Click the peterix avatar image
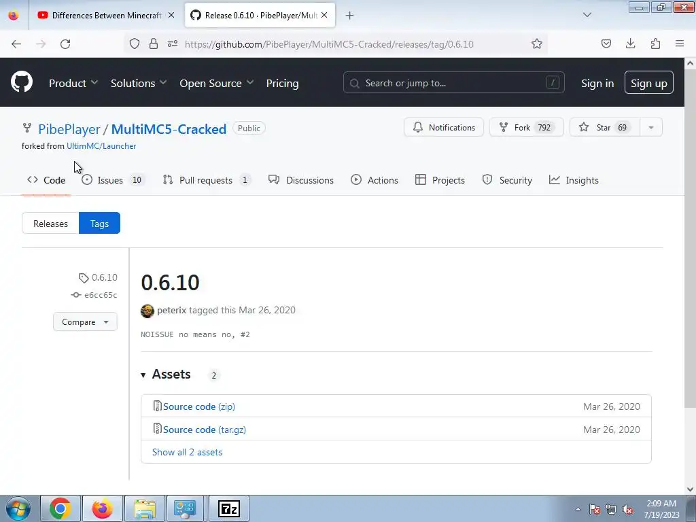Screen dimensions: 696x522 tap(147, 311)
